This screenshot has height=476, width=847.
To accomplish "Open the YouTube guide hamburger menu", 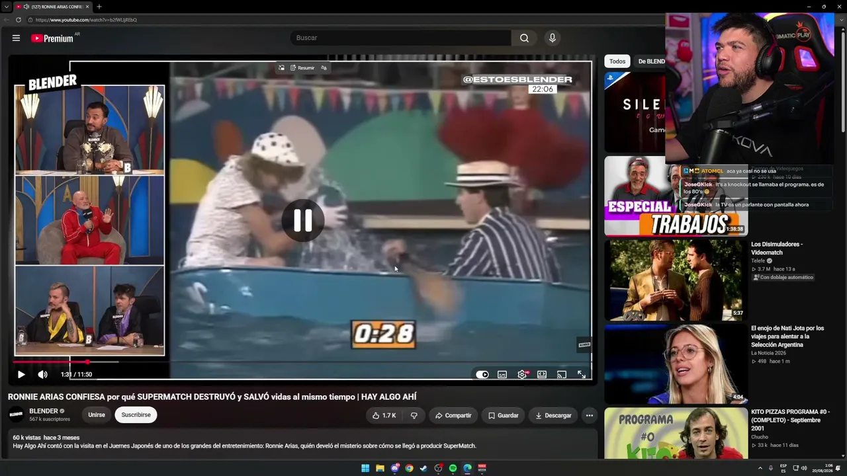I will [16, 38].
